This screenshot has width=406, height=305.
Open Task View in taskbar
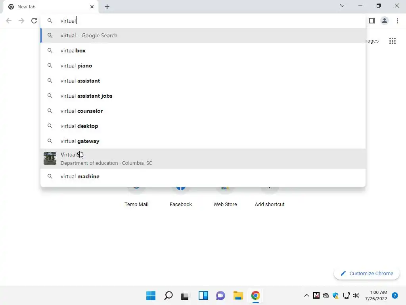[x=185, y=296]
